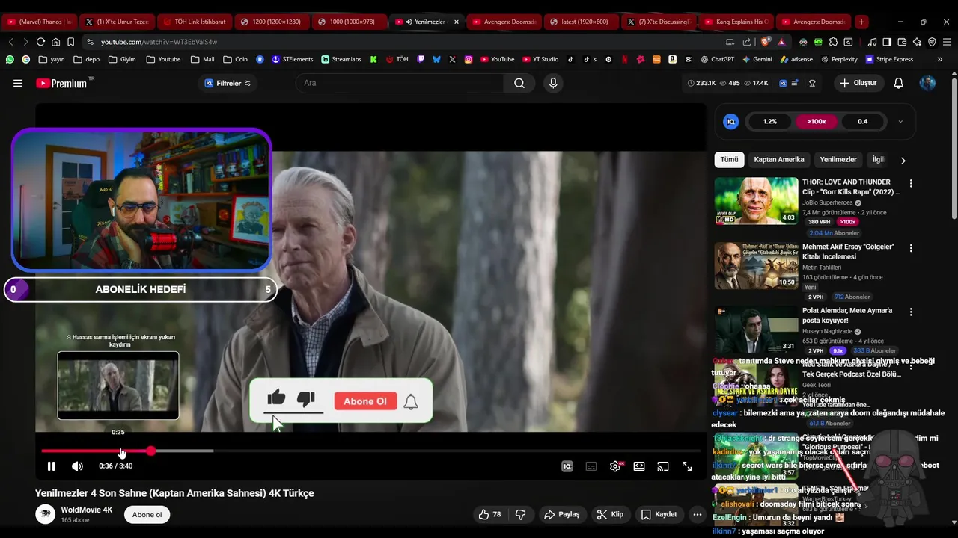Expand the IQ stats panel chevron
958x538 pixels.
pyautogui.click(x=900, y=121)
